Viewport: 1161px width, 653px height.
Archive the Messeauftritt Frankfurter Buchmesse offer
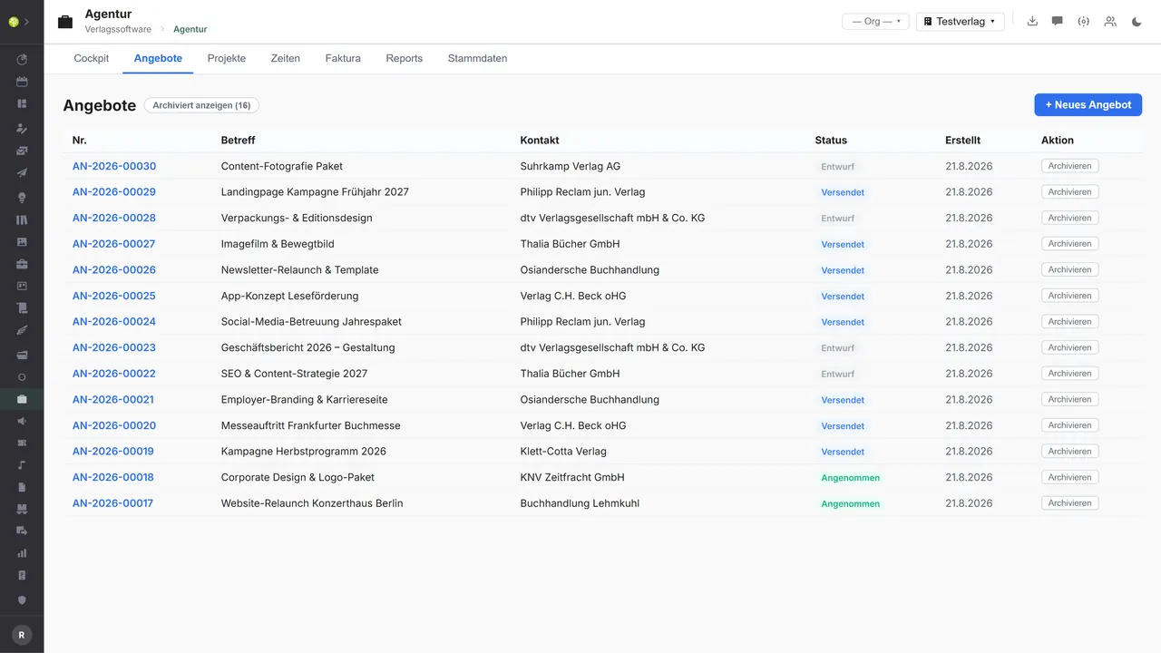click(x=1070, y=425)
